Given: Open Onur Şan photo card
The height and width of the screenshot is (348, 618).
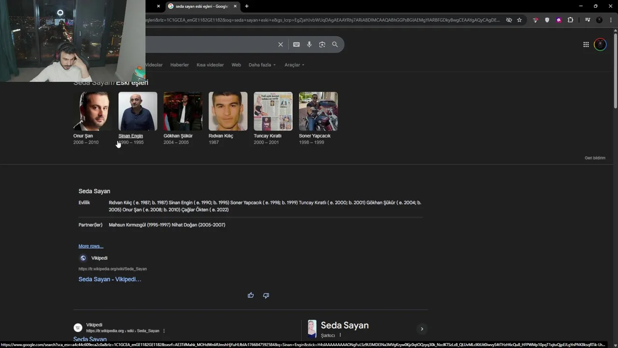Looking at the screenshot, I should pos(93,111).
